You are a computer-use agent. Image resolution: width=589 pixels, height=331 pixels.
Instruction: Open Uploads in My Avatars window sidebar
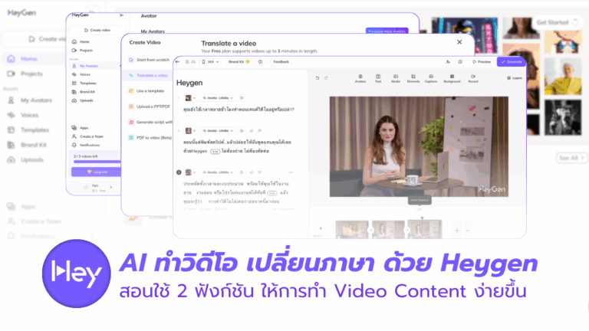pos(83,100)
